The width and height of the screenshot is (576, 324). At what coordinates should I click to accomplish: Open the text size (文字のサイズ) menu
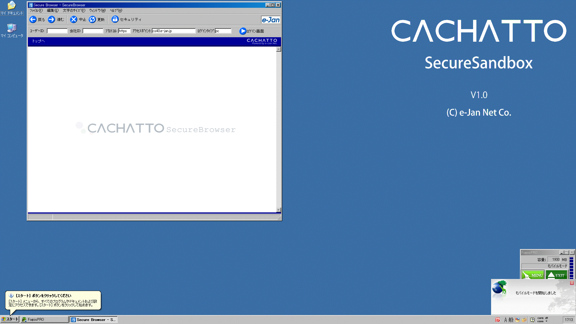[74, 10]
